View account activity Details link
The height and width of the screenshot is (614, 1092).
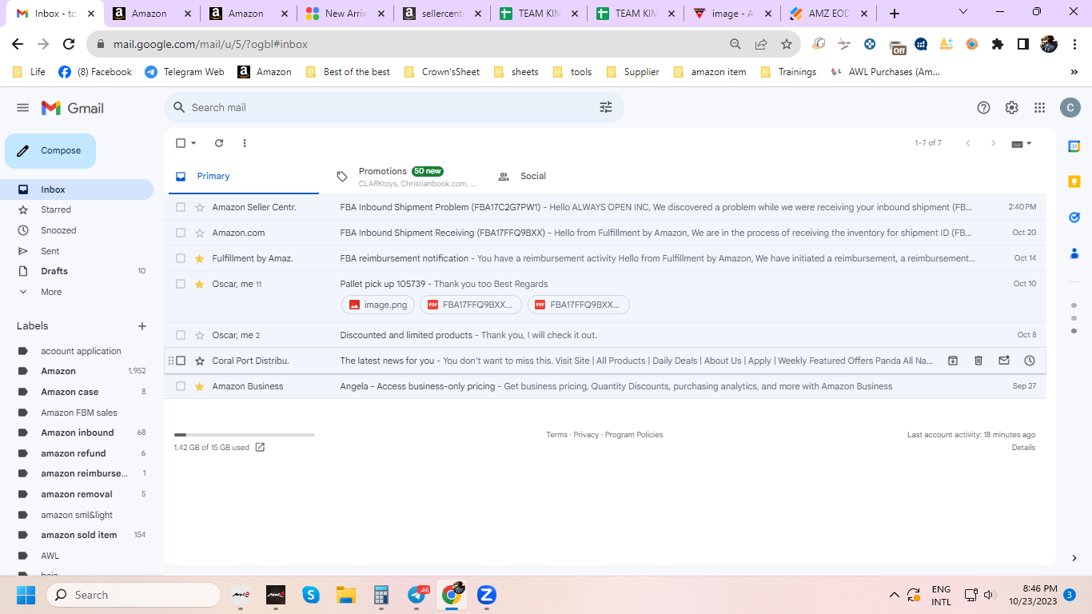[1023, 448]
